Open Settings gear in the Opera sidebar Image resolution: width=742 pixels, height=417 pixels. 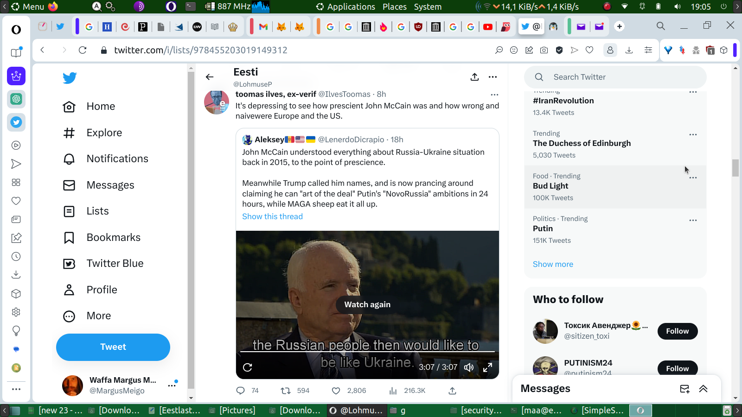coord(16,312)
